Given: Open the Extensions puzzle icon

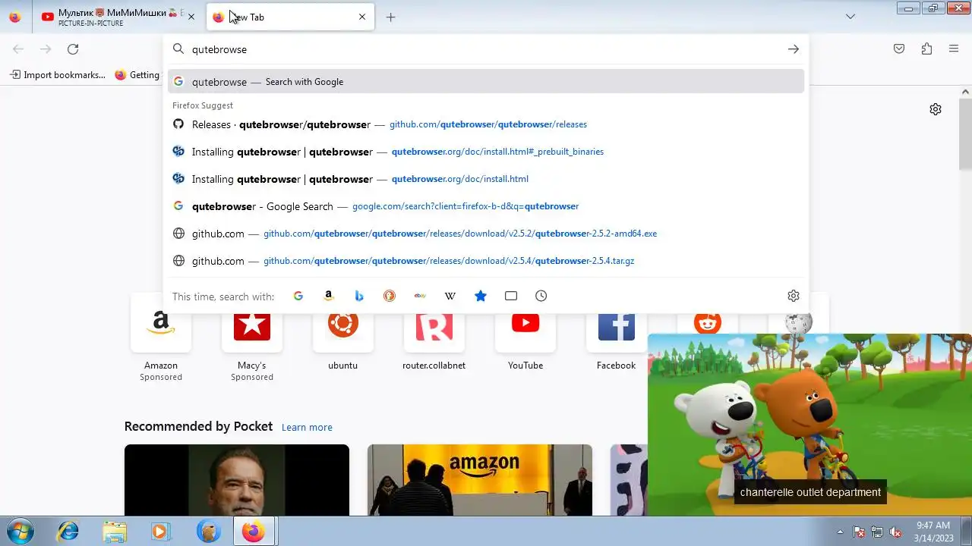Looking at the screenshot, I should [926, 49].
